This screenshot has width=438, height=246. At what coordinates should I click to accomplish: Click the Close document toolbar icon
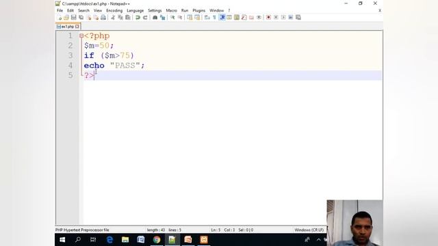(x=88, y=18)
